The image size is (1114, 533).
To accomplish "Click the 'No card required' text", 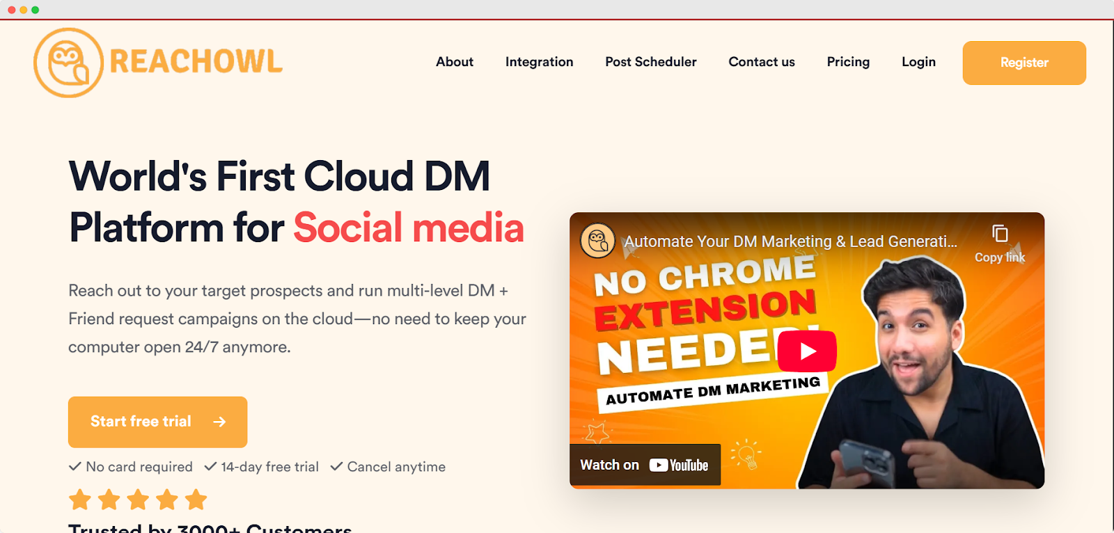I will pos(139,467).
